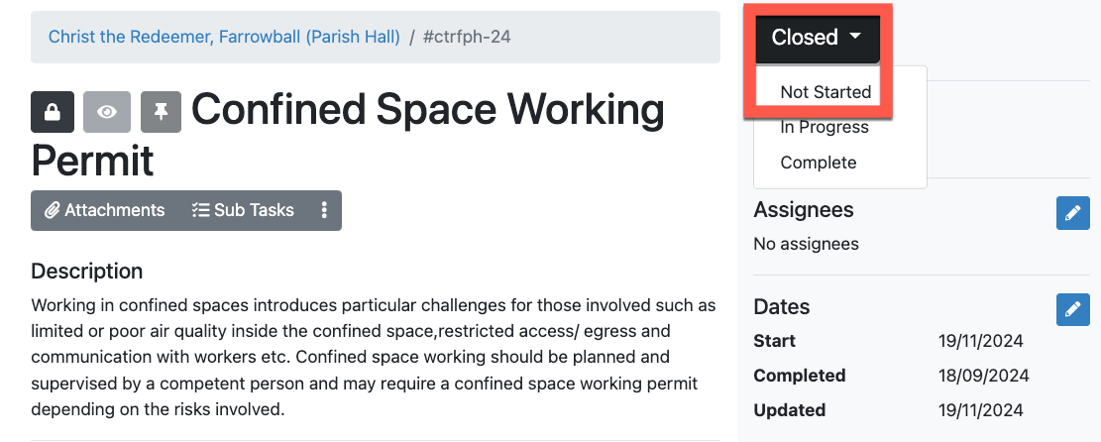Open the Attachments section
This screenshot has height=442, width=1101.
pyautogui.click(x=105, y=210)
